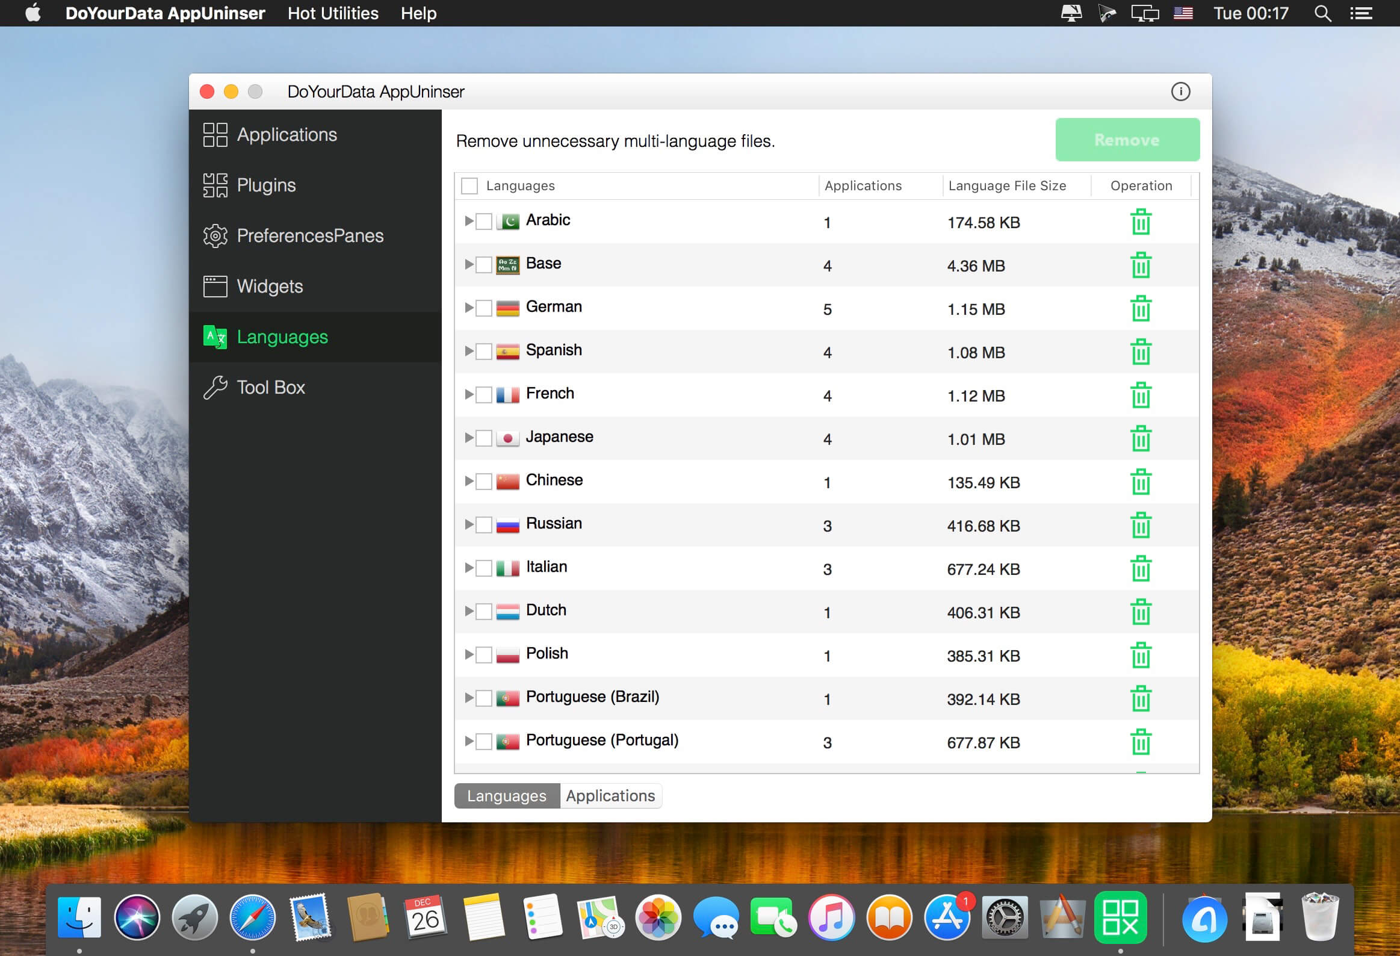Screen dimensions: 1400x956
Task: Switch to the Plugins sidebar section
Action: tap(315, 185)
